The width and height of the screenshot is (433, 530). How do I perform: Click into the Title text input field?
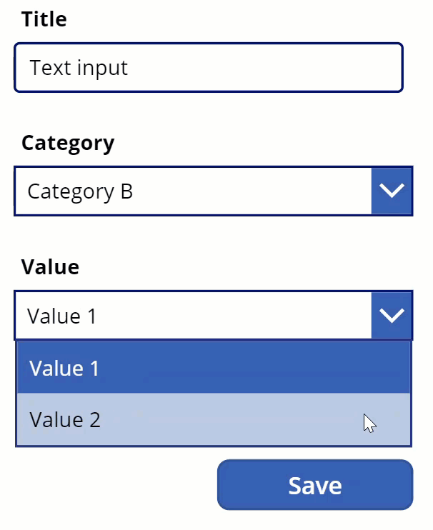coord(209,68)
